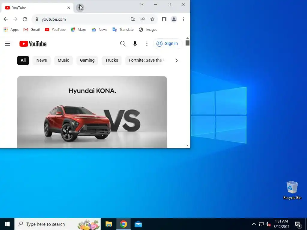View site information via lock icon
Viewport: 307px width, 230px height.
[37, 19]
